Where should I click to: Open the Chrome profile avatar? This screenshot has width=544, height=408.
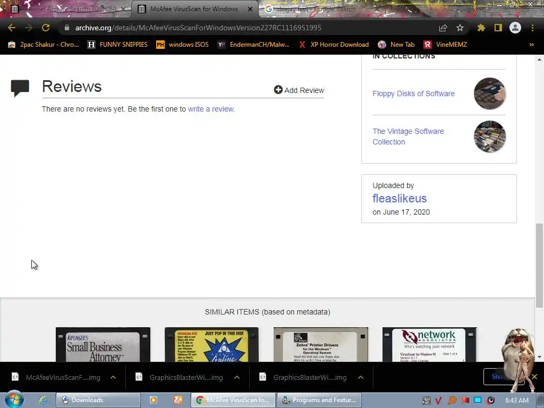pyautogui.click(x=515, y=28)
